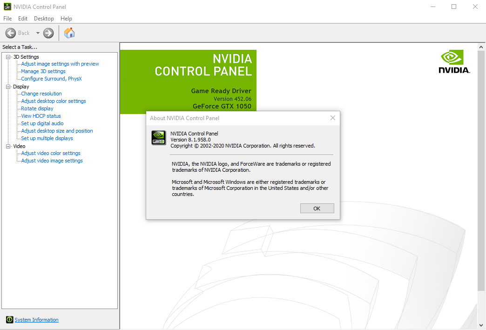The height and width of the screenshot is (330, 486).
Task: Go to the Home page icon
Action: [x=69, y=33]
